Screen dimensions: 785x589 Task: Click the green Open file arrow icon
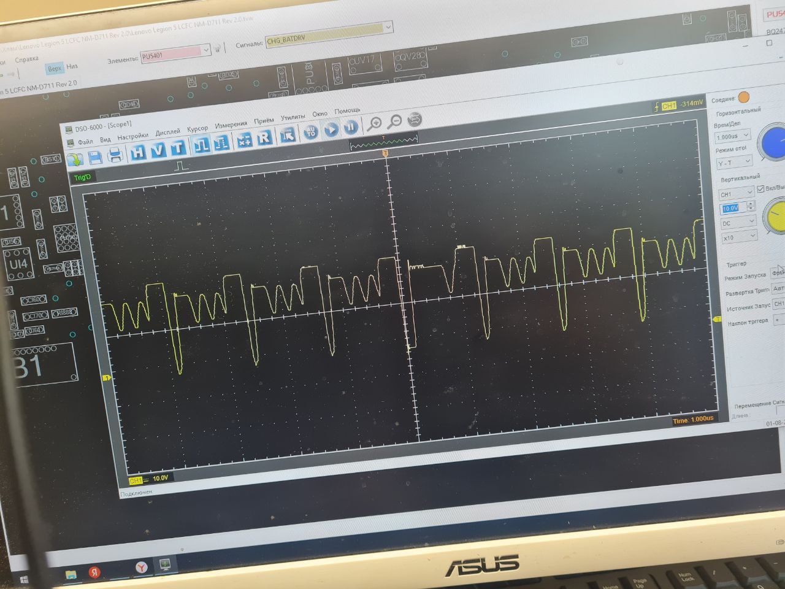[x=75, y=160]
